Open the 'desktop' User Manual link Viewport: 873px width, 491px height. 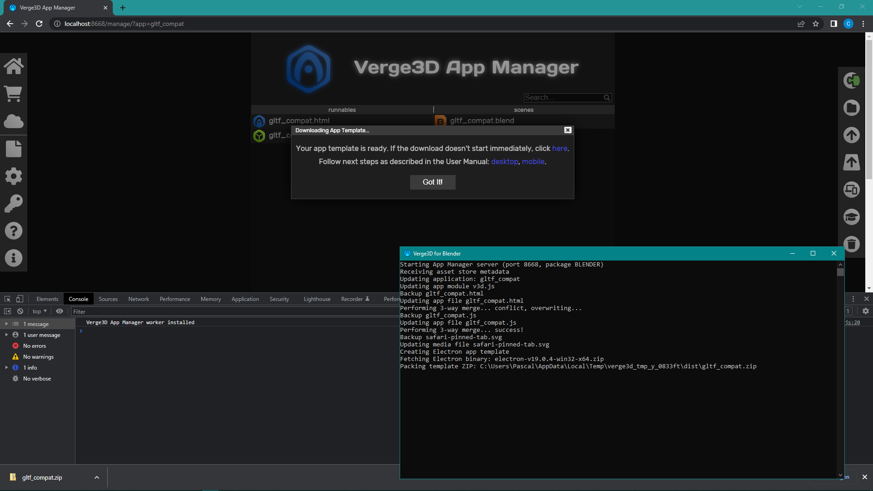point(504,162)
